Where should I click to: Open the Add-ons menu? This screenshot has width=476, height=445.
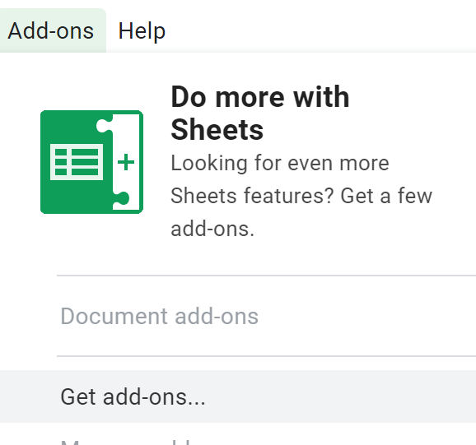[x=51, y=31]
